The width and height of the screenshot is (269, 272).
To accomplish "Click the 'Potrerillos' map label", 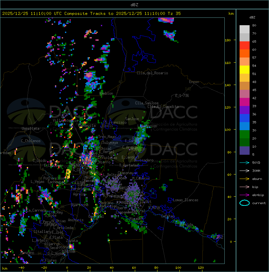I will (54, 178).
